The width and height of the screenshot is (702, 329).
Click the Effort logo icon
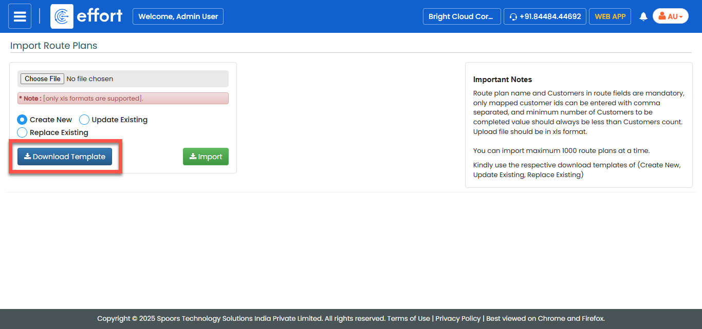(62, 16)
